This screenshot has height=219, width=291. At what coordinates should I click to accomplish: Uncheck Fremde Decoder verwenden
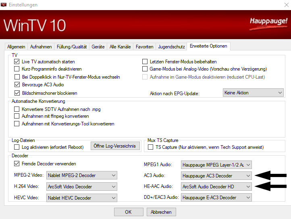[17, 164]
